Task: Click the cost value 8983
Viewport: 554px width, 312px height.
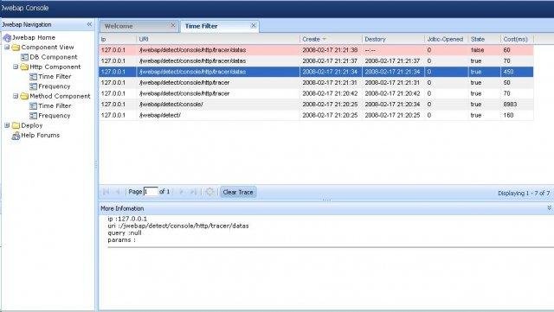Action: pos(510,105)
